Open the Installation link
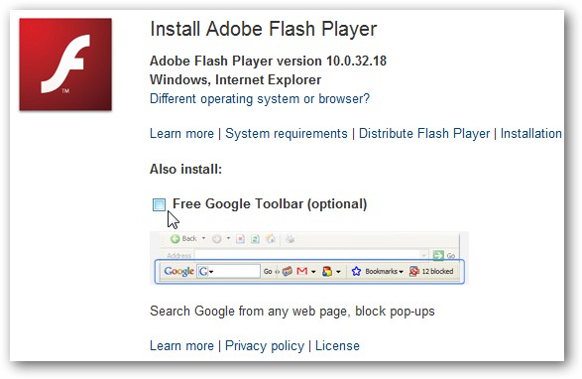Image resolution: width=582 pixels, height=379 pixels. point(531,133)
